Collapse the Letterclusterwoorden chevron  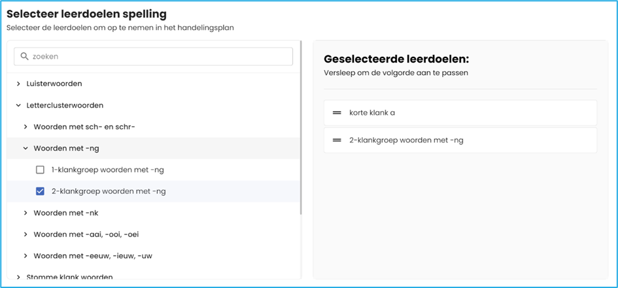pyautogui.click(x=18, y=105)
